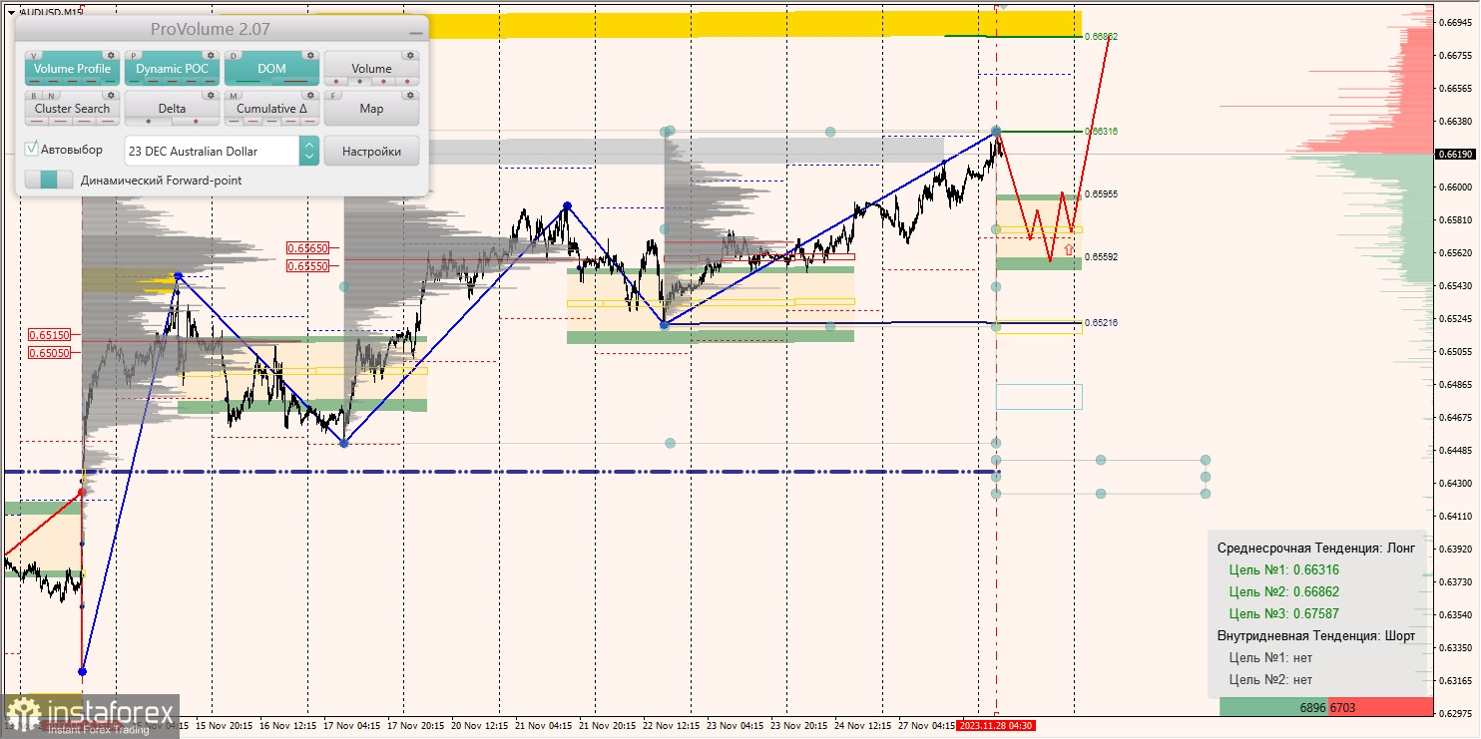The height and width of the screenshot is (739, 1481).
Task: Open Dynamic POC gear settings
Action: pyautogui.click(x=211, y=56)
